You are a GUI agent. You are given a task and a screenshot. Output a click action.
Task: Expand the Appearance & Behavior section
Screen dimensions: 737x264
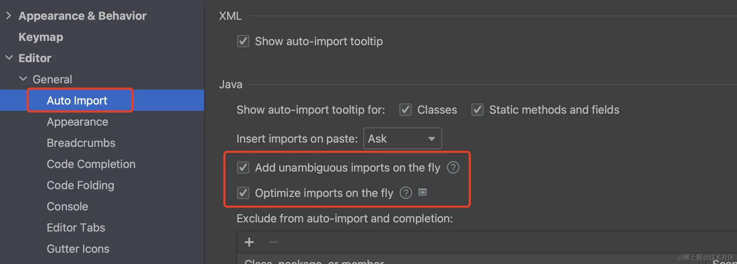tap(9, 16)
